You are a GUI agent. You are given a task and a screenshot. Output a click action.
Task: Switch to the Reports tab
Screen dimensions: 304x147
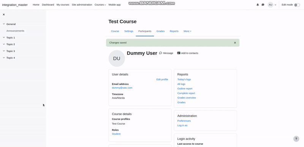pyautogui.click(x=174, y=31)
